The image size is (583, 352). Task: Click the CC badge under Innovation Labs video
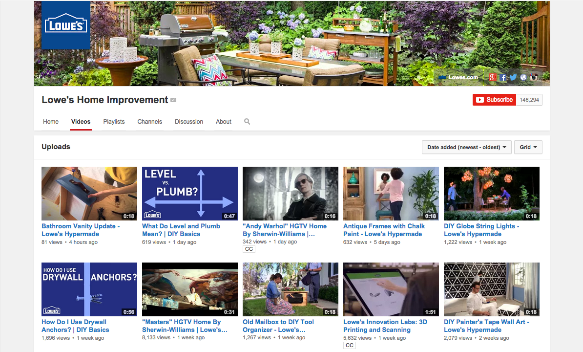tap(350, 345)
